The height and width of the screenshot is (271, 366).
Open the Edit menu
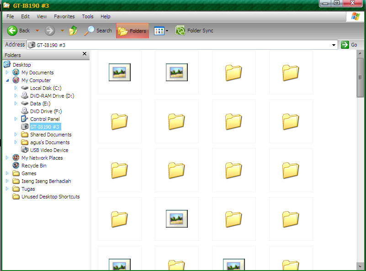click(x=25, y=16)
